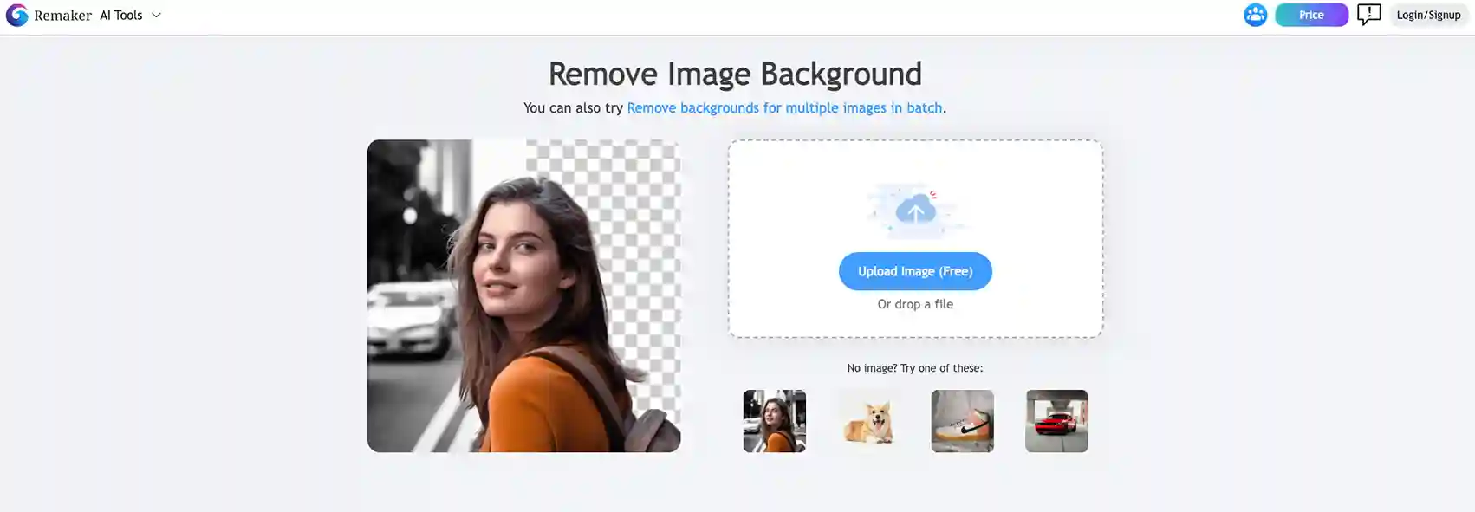Open the feedback speech bubble icon
The image size is (1475, 512).
point(1368,15)
